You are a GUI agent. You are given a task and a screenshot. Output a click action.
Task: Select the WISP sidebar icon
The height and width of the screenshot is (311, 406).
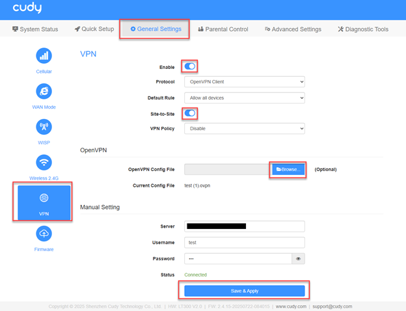pyautogui.click(x=44, y=127)
